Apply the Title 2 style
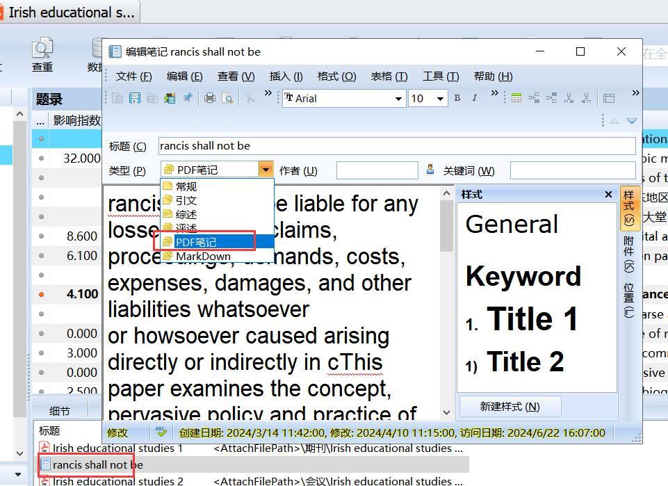The image size is (668, 486). tap(514, 362)
